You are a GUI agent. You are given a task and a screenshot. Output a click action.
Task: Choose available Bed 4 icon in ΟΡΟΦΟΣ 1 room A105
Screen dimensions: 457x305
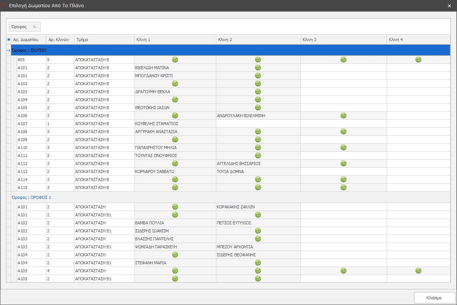(x=418, y=271)
